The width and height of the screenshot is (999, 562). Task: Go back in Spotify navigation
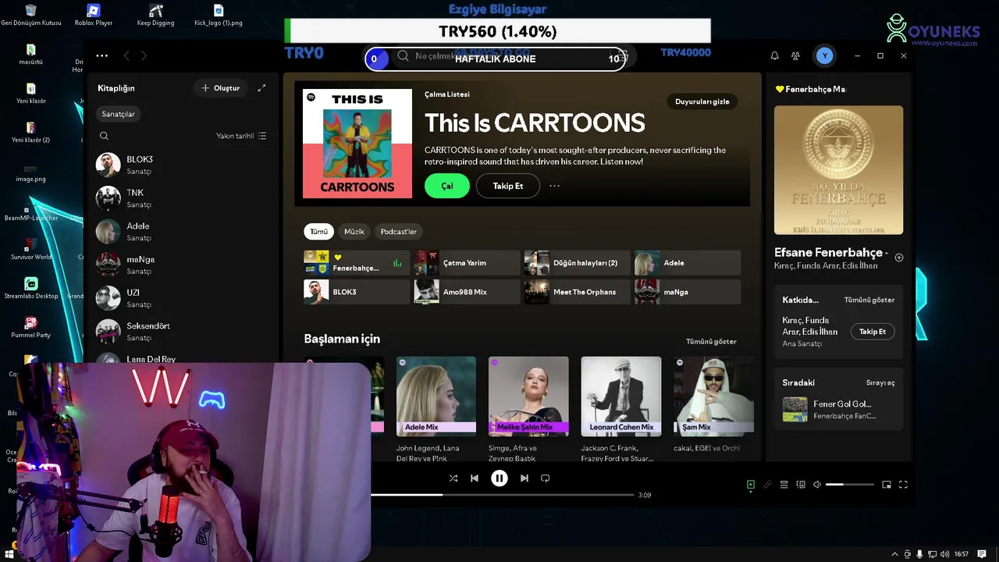(126, 55)
